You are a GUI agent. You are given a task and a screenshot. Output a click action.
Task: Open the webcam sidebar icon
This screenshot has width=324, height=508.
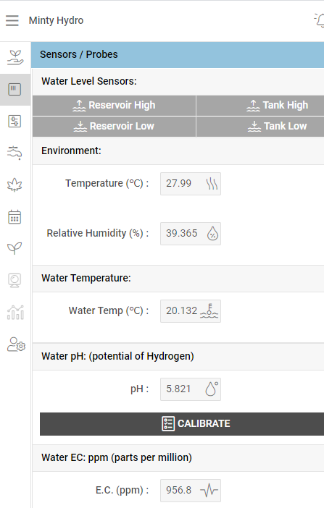pos(14,280)
